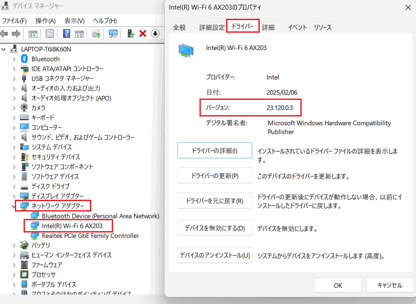Select the セキュリティ デバイス key icon

[24, 157]
